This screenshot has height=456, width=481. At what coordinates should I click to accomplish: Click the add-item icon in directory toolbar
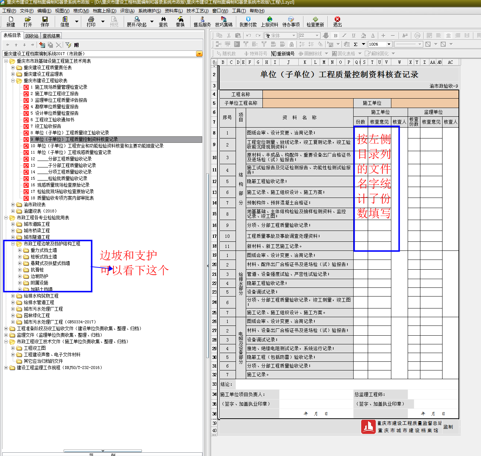42,45
